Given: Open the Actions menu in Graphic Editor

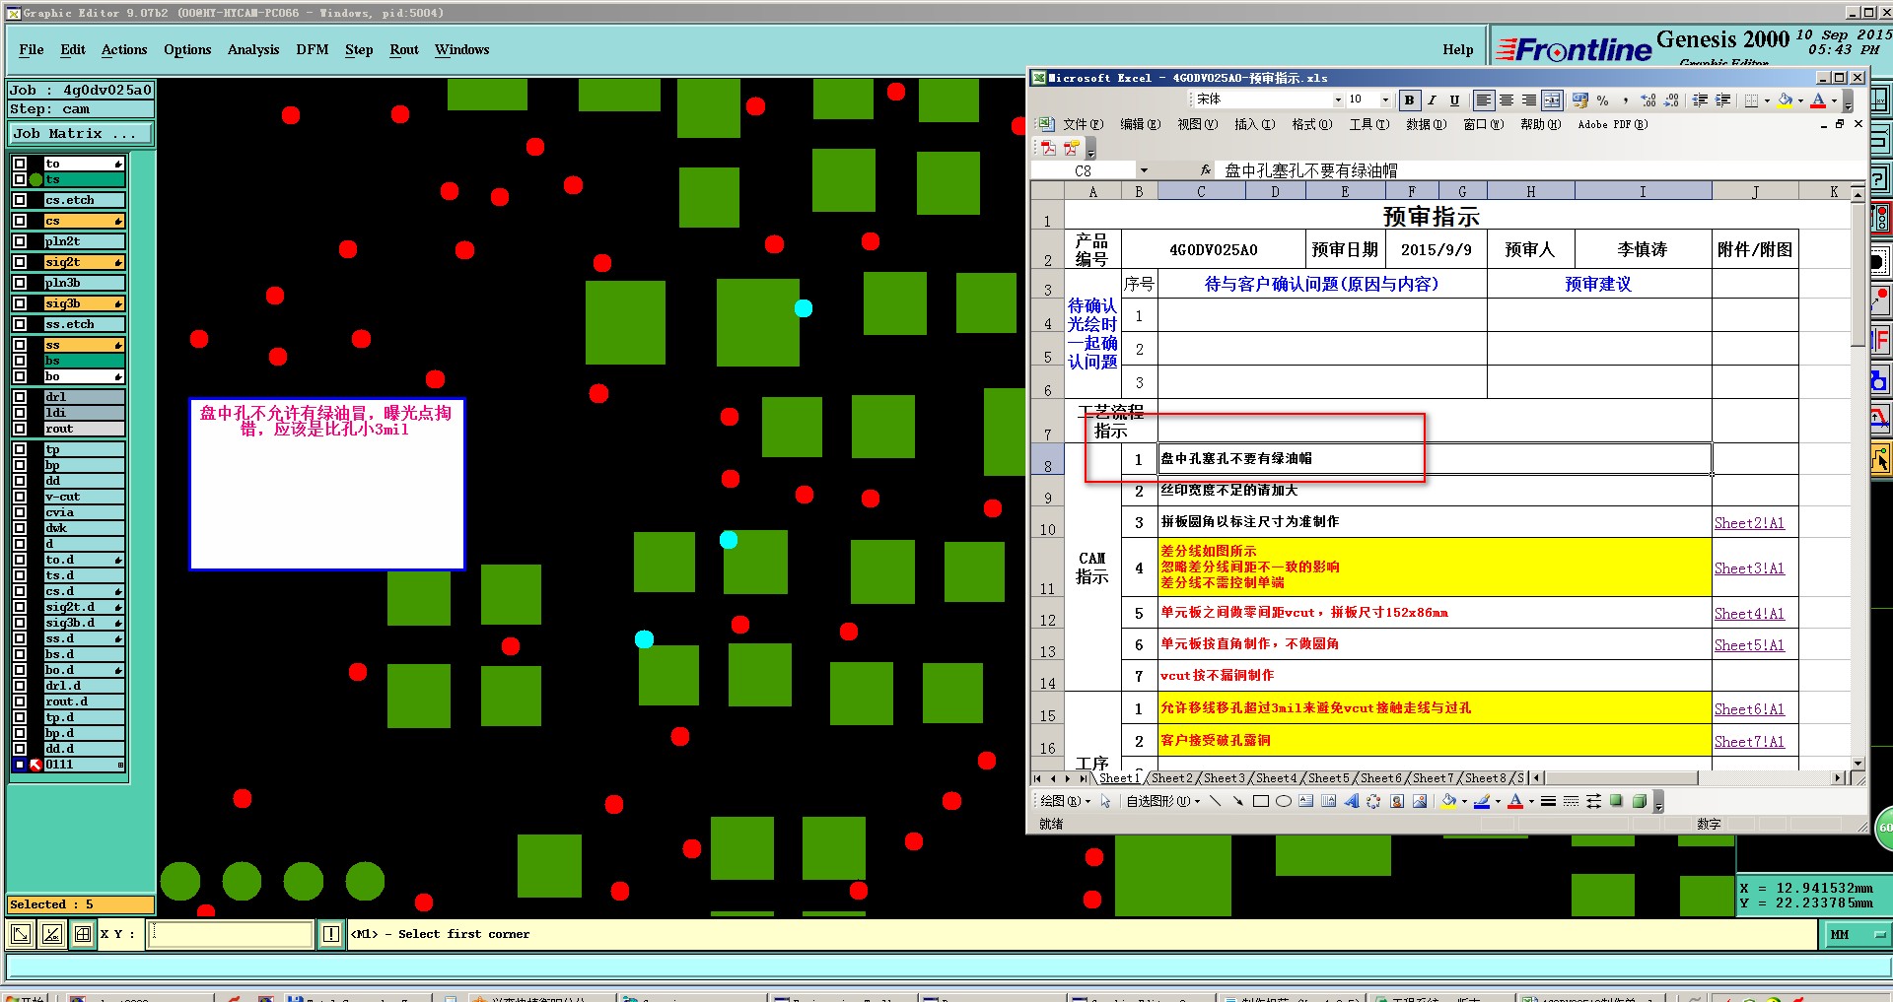Looking at the screenshot, I should coord(124,49).
